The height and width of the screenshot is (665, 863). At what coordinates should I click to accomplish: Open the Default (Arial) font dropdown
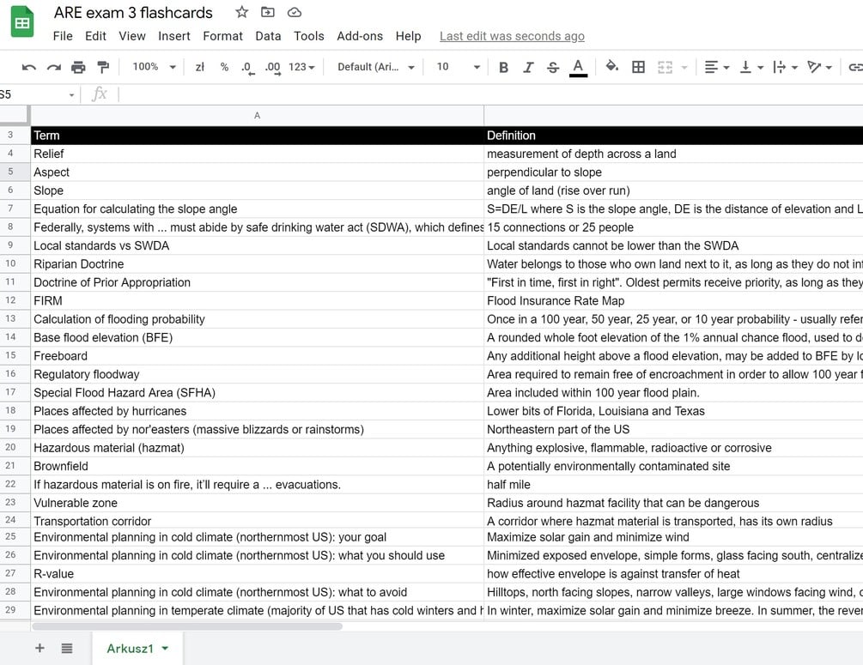pyautogui.click(x=376, y=67)
